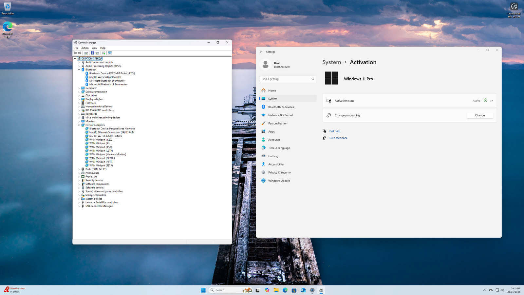Expand the Display adapters category
The width and height of the screenshot is (524, 295).
point(79,99)
